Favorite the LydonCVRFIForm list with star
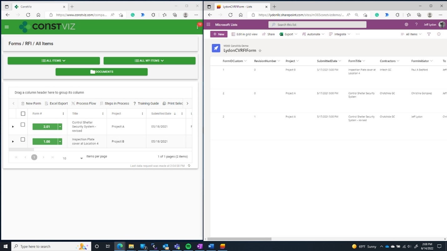 click(260, 51)
